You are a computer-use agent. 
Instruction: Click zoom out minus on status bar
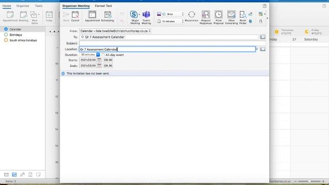click(296, 181)
